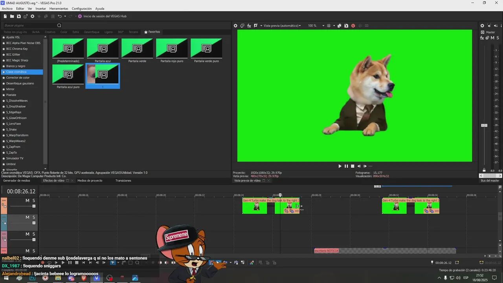Screen dimensions: 503x283
Task: Copy snapshot to clipboard icon
Action: pyautogui.click(x=340, y=26)
